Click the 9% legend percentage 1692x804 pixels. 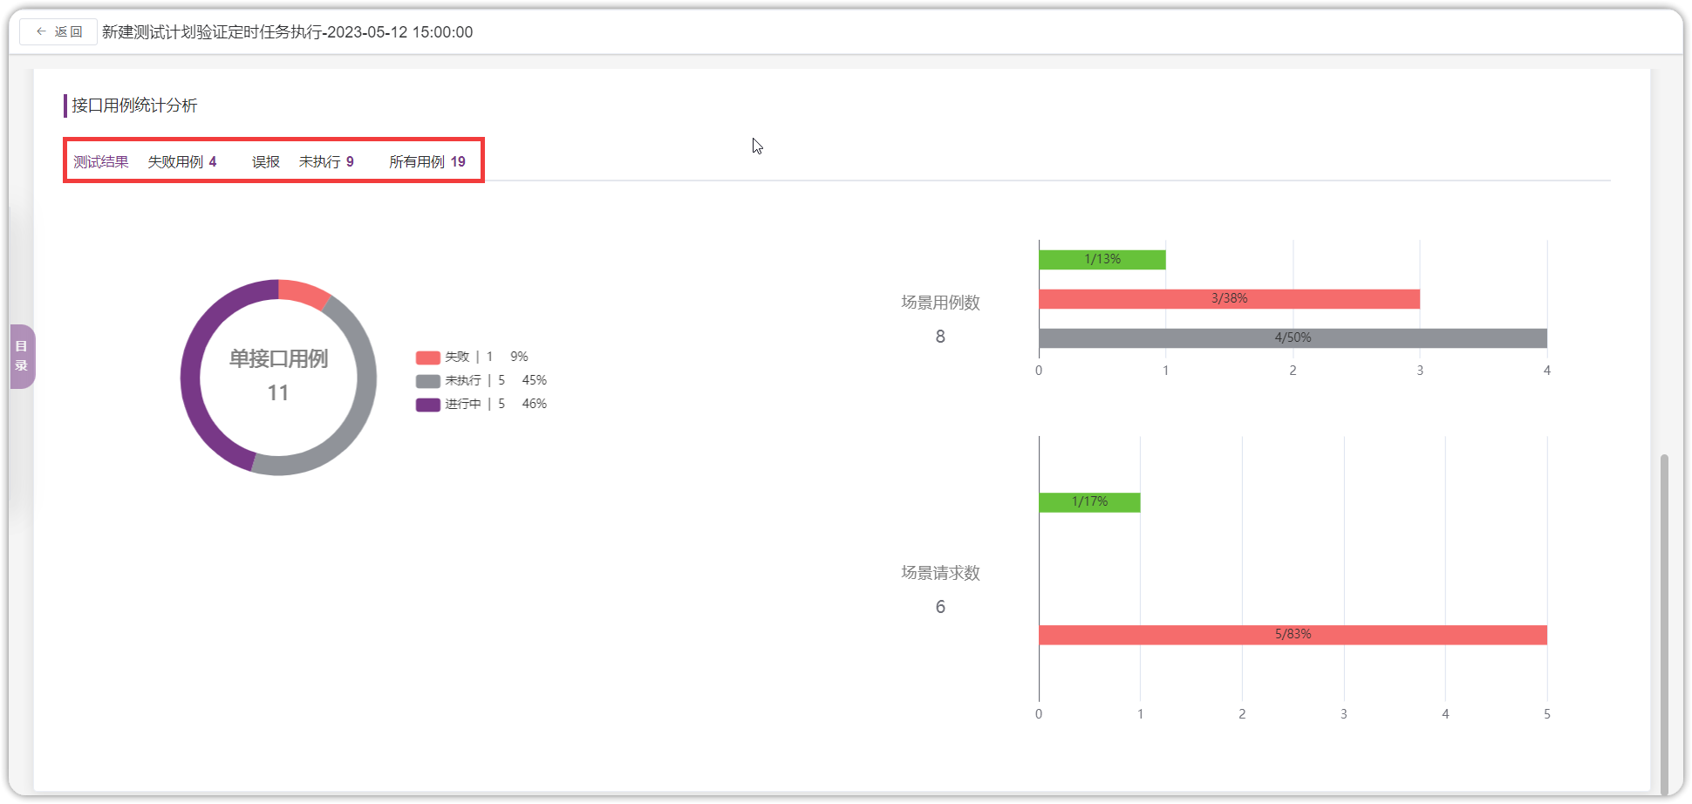pyautogui.click(x=519, y=357)
